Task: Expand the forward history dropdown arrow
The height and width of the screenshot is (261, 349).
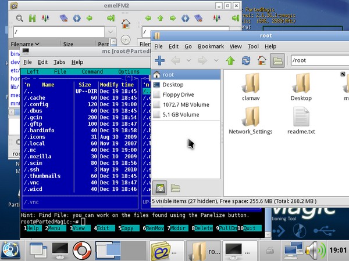Action: pos(216,60)
